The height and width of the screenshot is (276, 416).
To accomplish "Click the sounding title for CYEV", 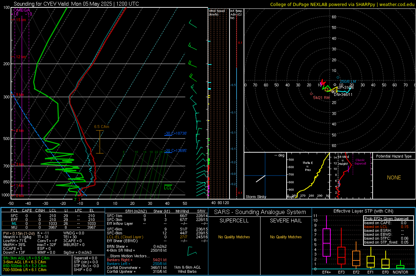I will 76,4.
